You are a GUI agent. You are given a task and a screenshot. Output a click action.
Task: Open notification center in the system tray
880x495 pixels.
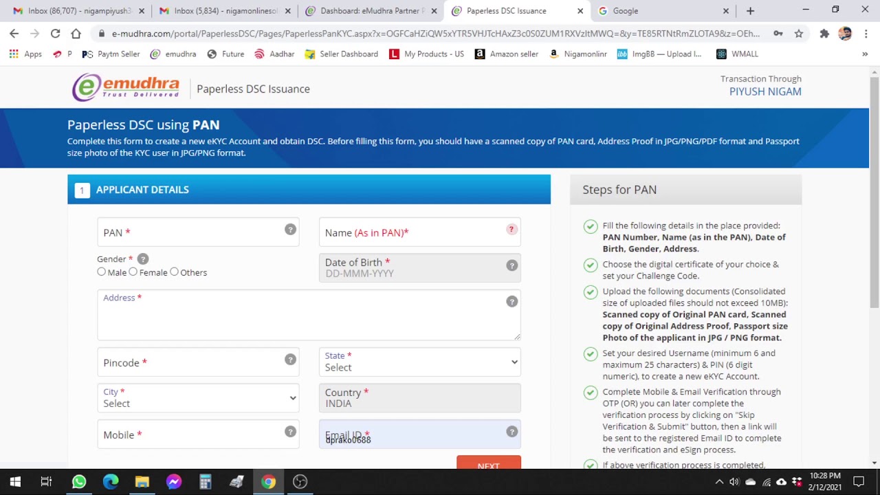pos(859,482)
